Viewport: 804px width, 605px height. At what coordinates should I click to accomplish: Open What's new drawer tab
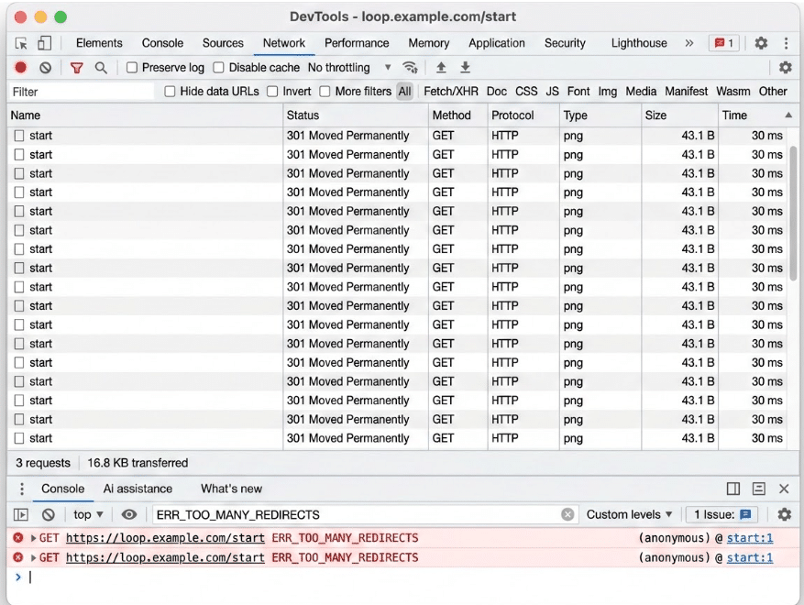[x=231, y=489]
